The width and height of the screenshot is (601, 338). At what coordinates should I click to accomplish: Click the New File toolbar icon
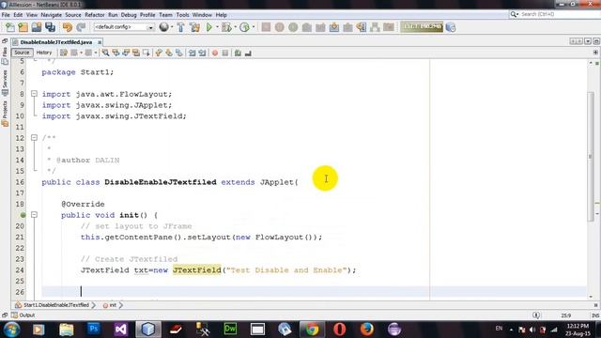pos(10,27)
